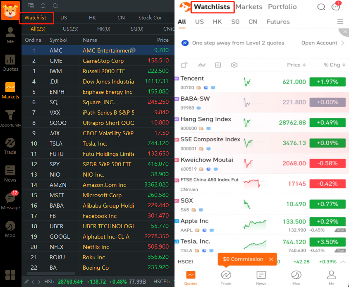Click Kweichow Moutai -0.58% badge
This screenshot has width=349, height=287.
point(327,163)
